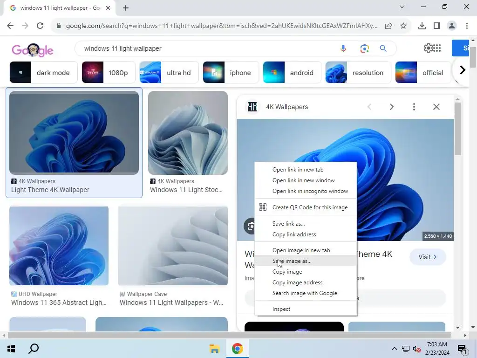Choose Open image in new tab
This screenshot has height=358, width=477.
tap(306, 250)
